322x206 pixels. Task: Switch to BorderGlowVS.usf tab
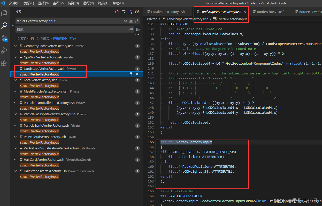click(270, 12)
